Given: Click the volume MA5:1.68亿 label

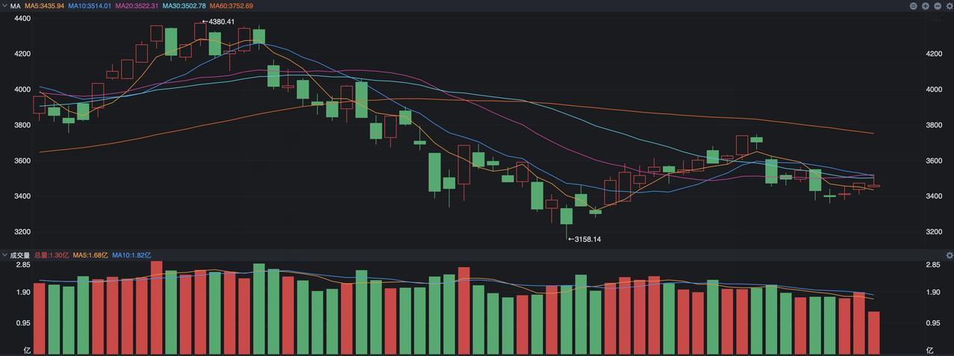Looking at the screenshot, I should pos(90,255).
